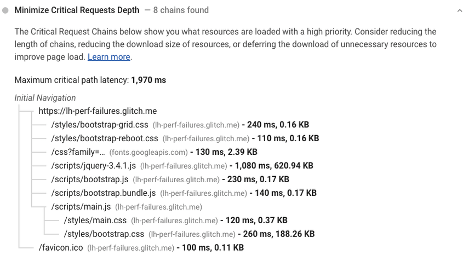Select /styles/bootstrap-grid.css chain entry
463x261 pixels.
[100, 125]
